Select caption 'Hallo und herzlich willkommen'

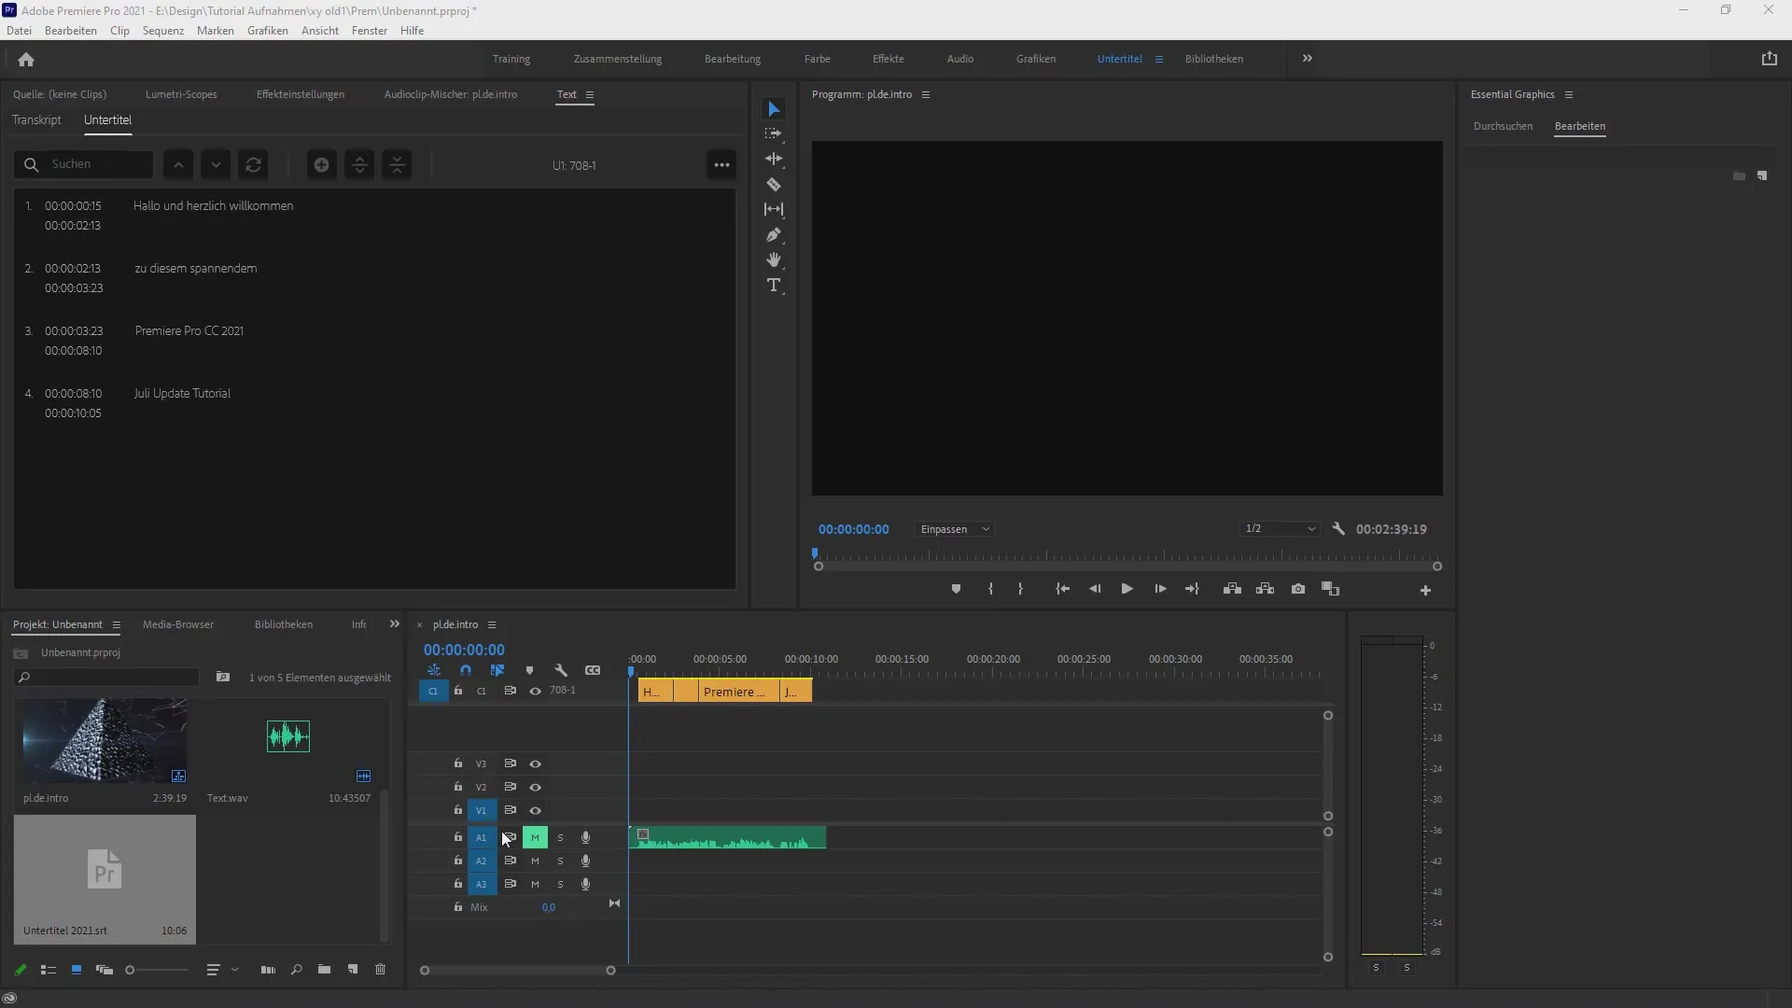pos(213,205)
